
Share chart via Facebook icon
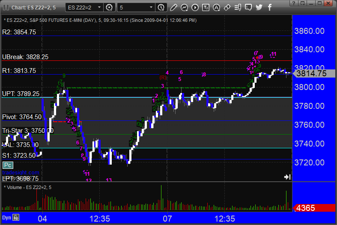pyautogui.click(x=270, y=8)
